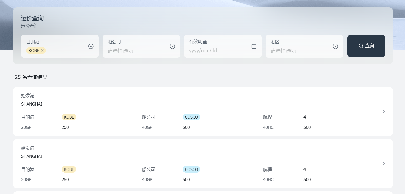Click the COSCO badge in second result
Viewport: 405px width, 194px height.
click(191, 169)
